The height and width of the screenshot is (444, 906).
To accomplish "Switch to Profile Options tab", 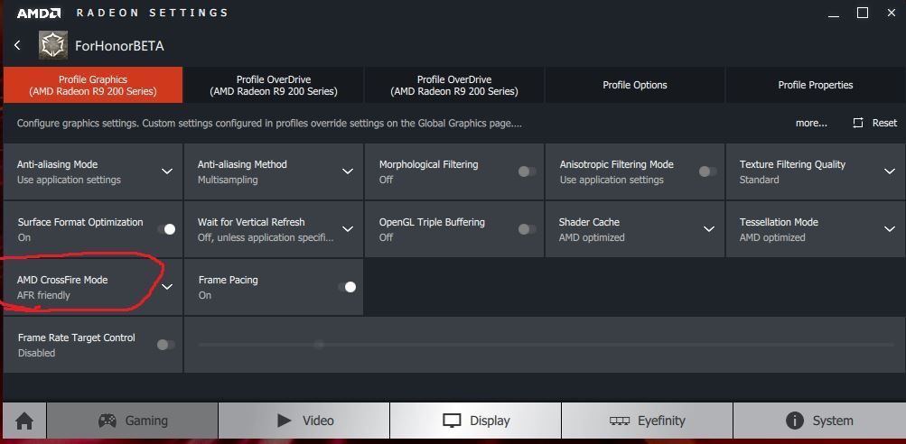I will click(635, 85).
